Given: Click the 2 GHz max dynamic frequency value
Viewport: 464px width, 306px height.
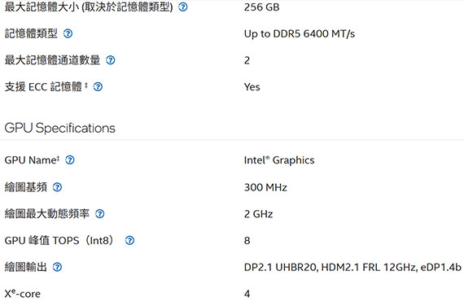Looking at the screenshot, I should click(x=258, y=214).
